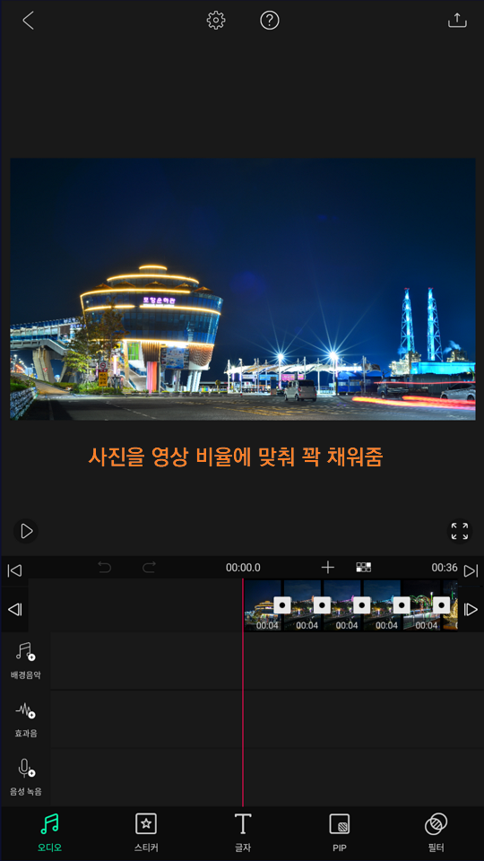Go back using the top-left arrow

[28, 21]
